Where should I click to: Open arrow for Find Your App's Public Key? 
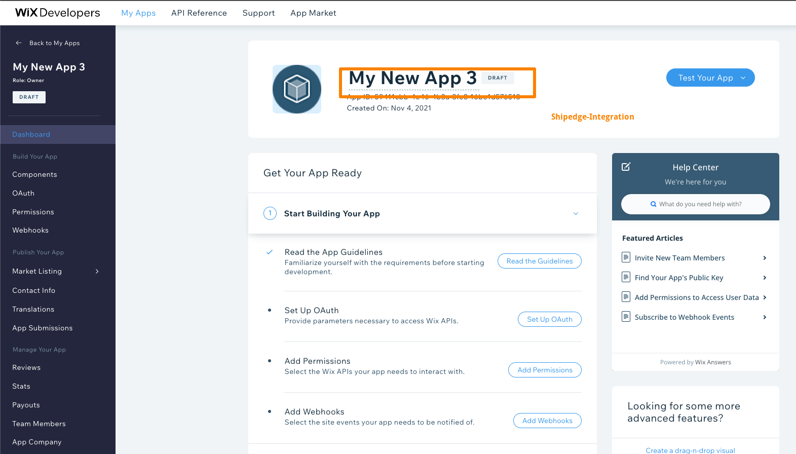(765, 278)
